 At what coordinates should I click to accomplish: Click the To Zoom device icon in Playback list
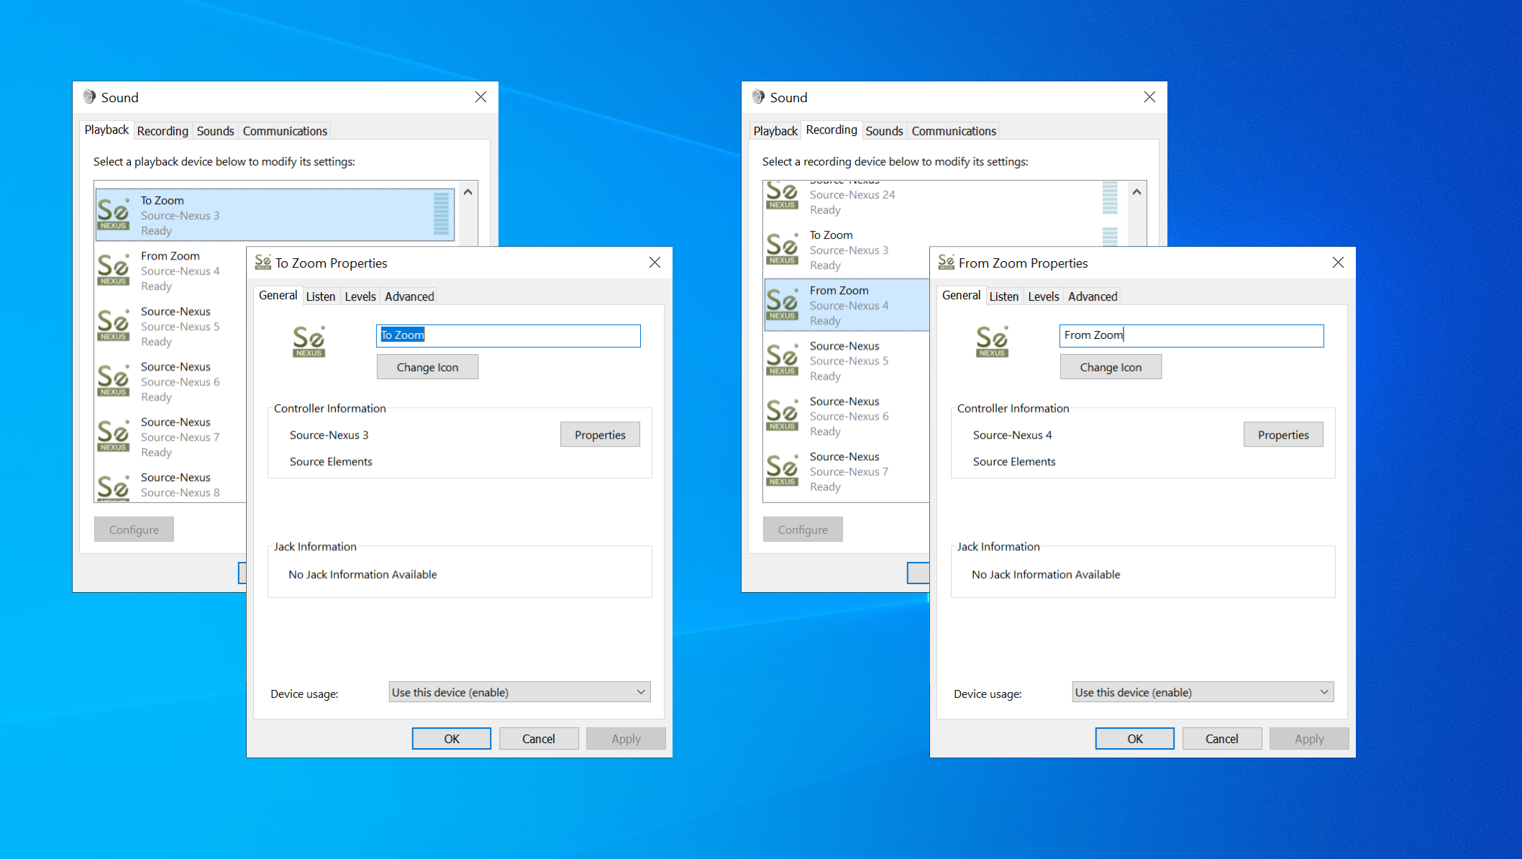[x=114, y=214]
